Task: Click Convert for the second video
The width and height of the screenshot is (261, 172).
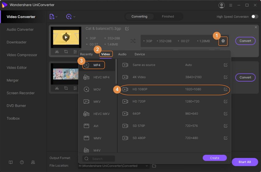Action: tap(245, 77)
